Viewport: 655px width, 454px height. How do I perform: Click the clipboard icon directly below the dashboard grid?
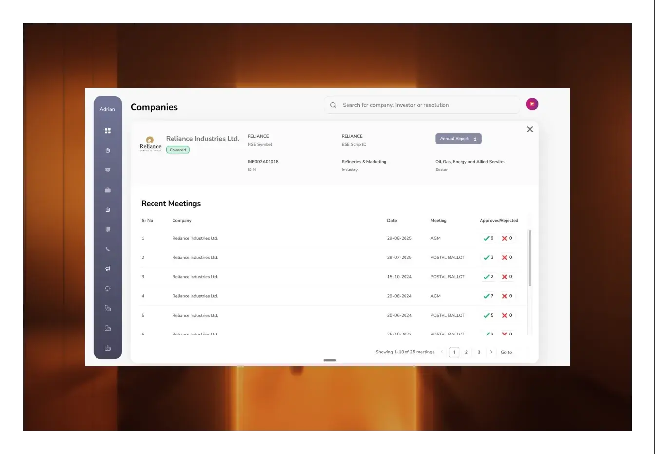(x=108, y=151)
